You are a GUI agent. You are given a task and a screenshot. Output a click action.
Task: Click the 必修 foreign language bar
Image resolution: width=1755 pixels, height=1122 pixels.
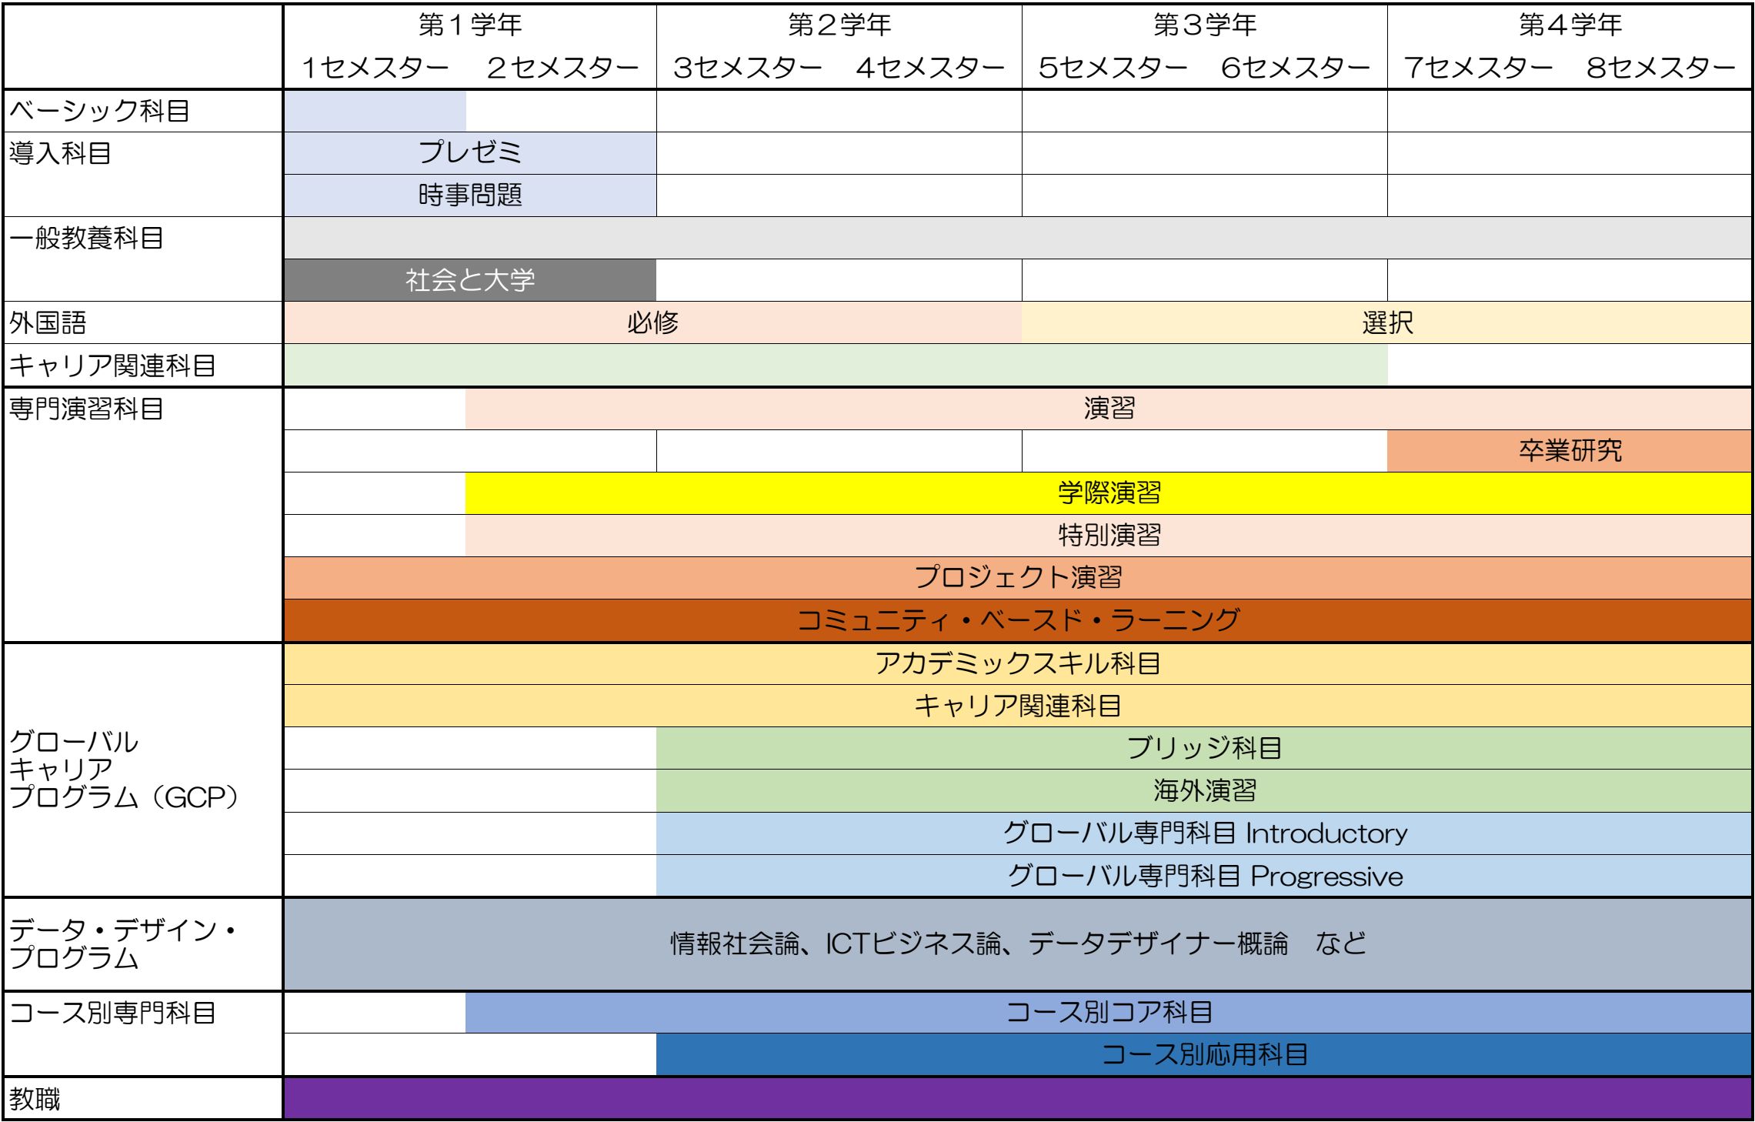click(x=652, y=322)
